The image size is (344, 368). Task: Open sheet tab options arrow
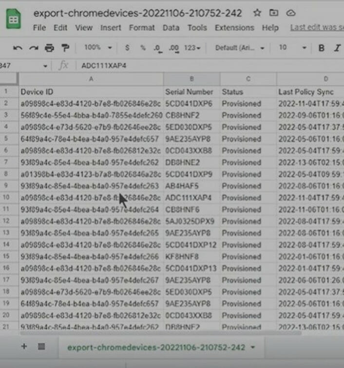pyautogui.click(x=253, y=347)
